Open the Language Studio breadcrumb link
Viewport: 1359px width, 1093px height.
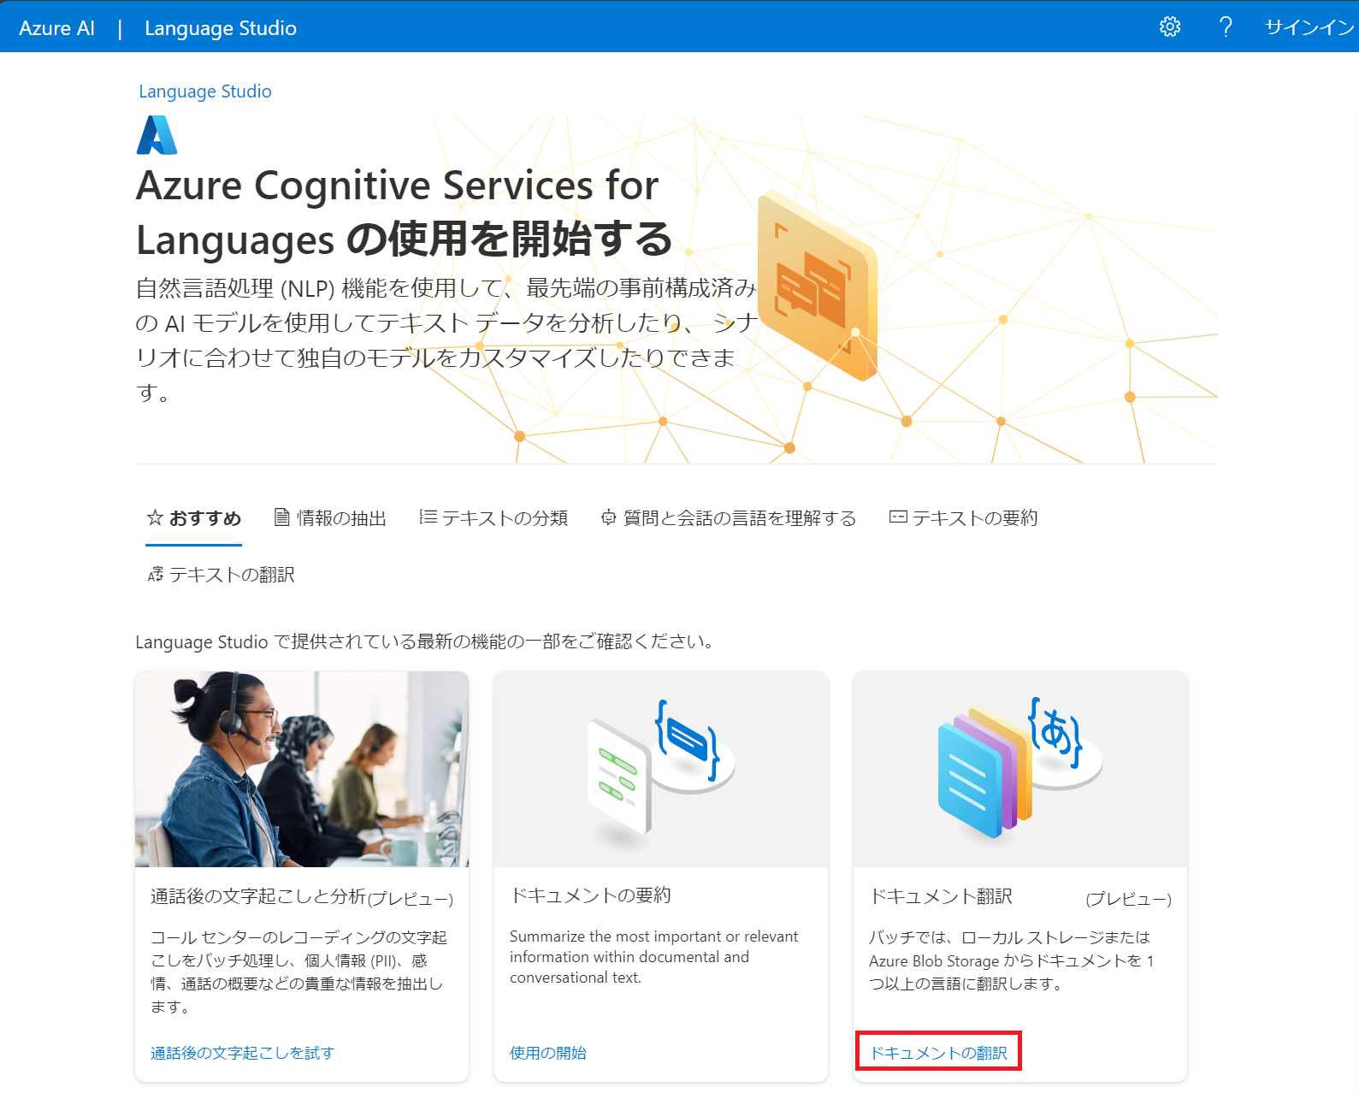point(205,92)
